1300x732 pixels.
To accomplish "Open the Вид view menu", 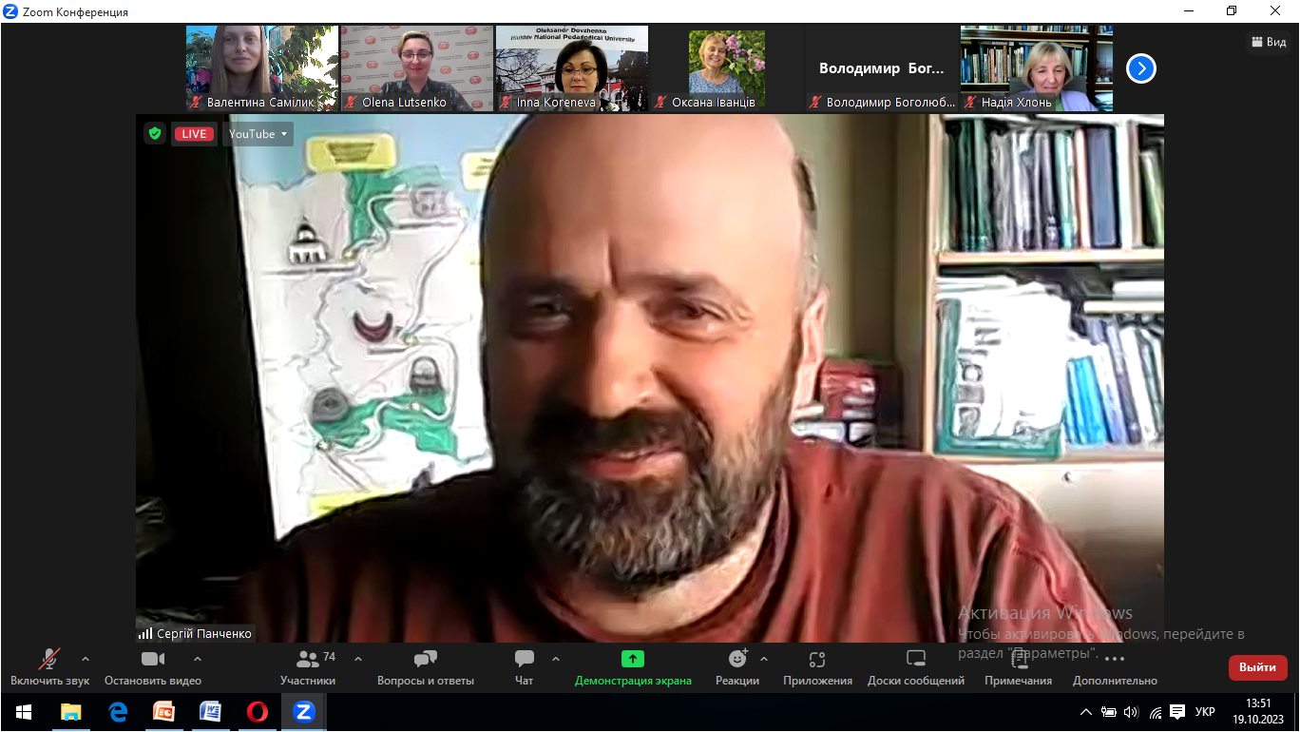I will pyautogui.click(x=1269, y=42).
